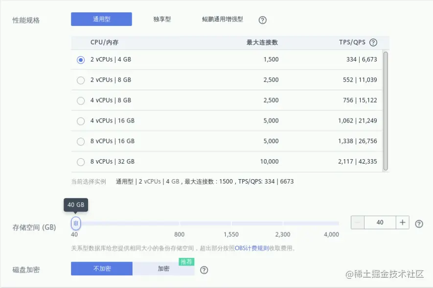The width and height of the screenshot is (433, 288).
Task: Click the TPS/QPS help question mark icon
Action: tap(373, 42)
